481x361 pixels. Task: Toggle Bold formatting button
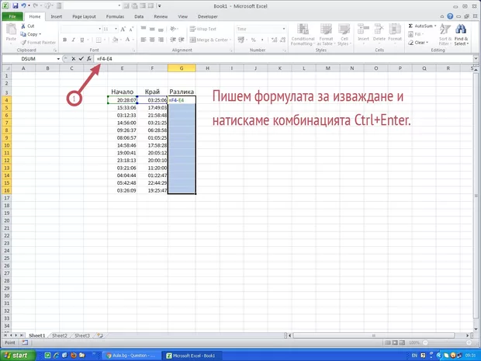[x=66, y=40]
